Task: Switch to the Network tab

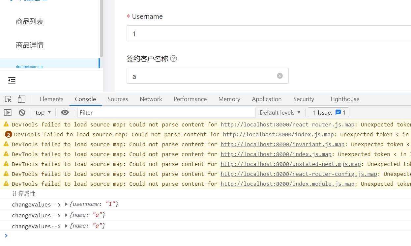Action: (x=151, y=99)
